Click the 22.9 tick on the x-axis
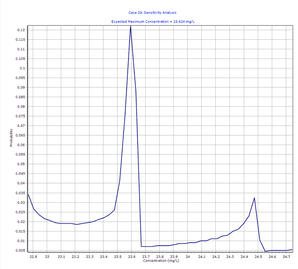 [x=33, y=256]
